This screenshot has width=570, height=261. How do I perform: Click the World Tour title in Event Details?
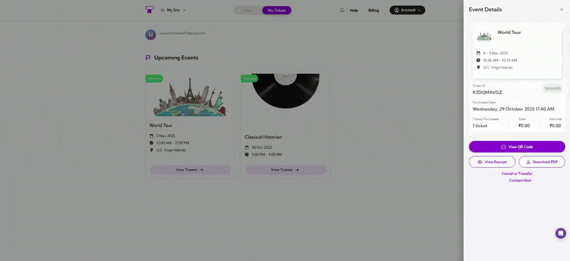pos(509,33)
